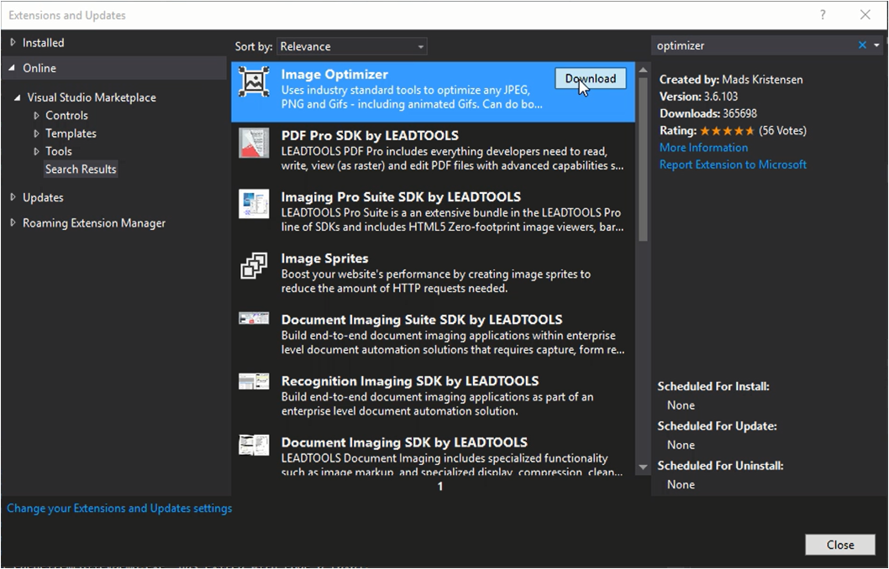This screenshot has height=569, width=889.
Task: Click the Document Imaging SDK icon
Action: click(x=254, y=445)
